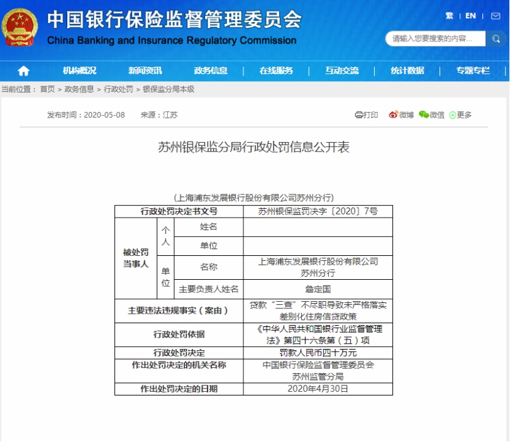Click the label 被处罚当事人
The width and height of the screenshot is (510, 442).
pos(136,258)
